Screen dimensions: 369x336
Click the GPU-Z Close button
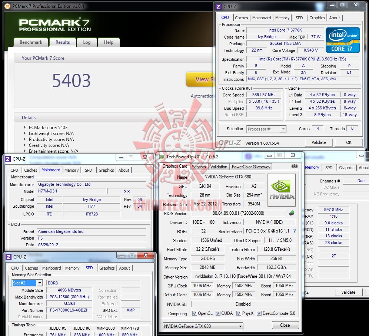pos(285,325)
